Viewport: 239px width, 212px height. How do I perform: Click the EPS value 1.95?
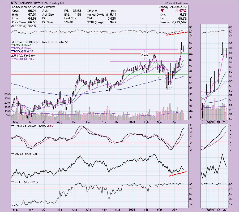tap(78, 15)
